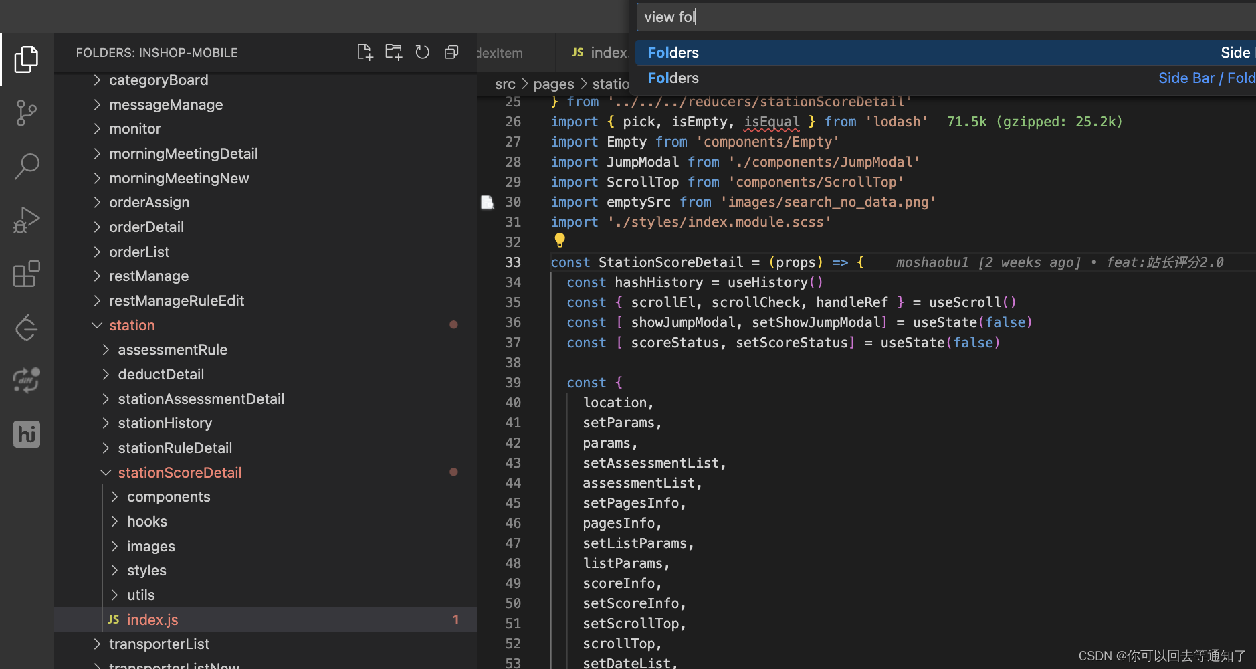Click the 'lodash' import size annotation
The width and height of the screenshot is (1256, 669).
pyautogui.click(x=1034, y=122)
